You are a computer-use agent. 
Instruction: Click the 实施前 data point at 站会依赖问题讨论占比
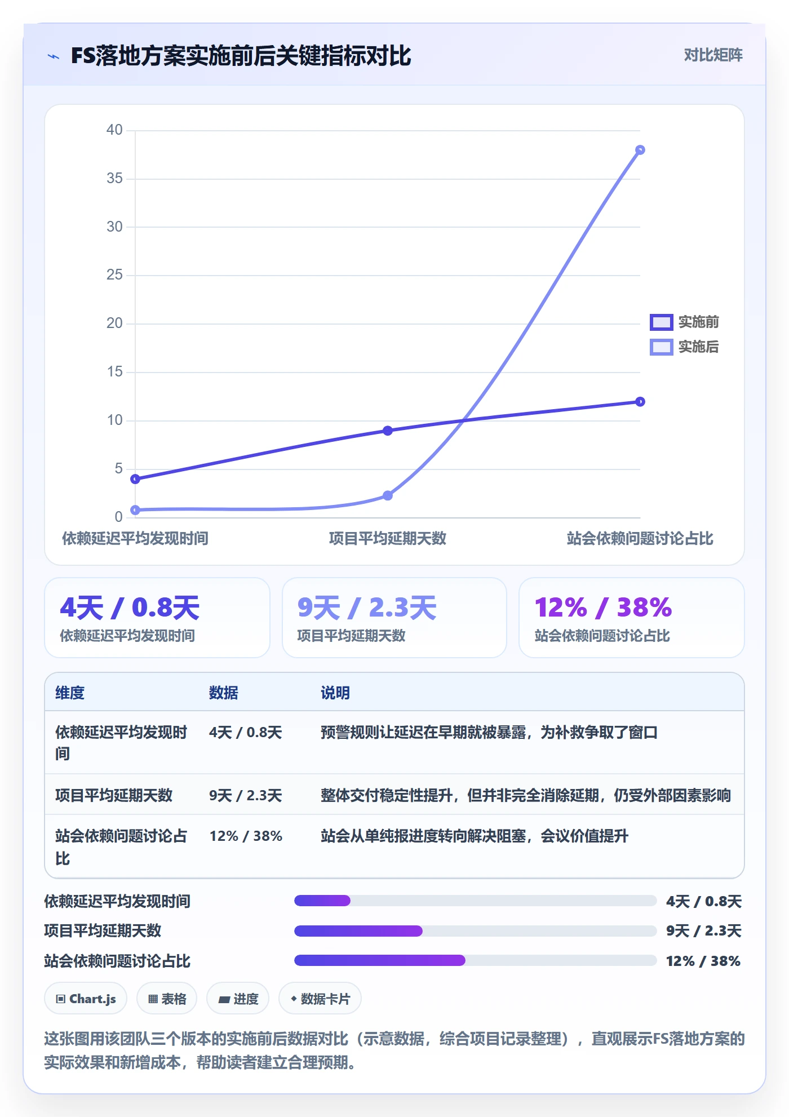coord(640,402)
